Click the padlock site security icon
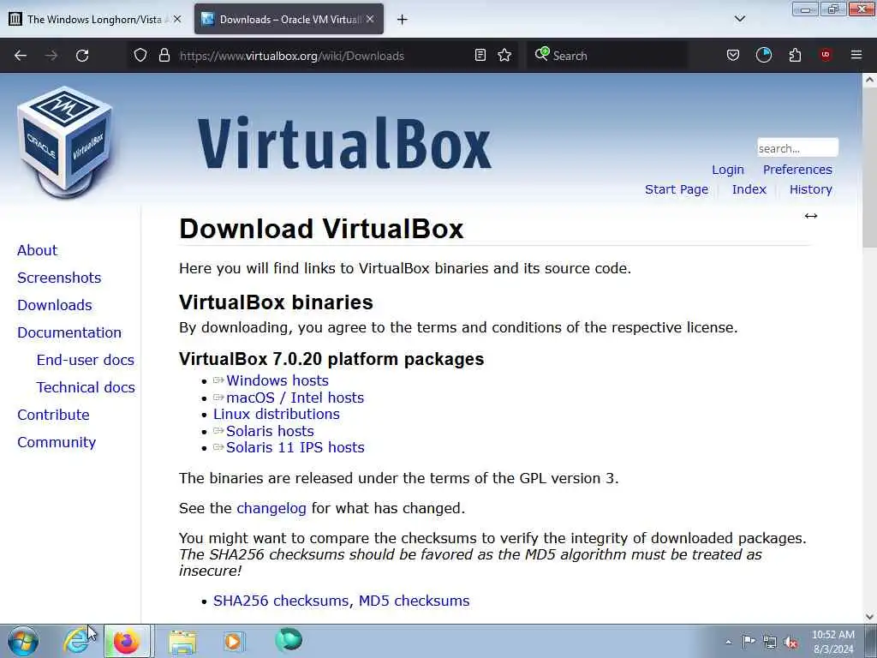 (x=164, y=55)
